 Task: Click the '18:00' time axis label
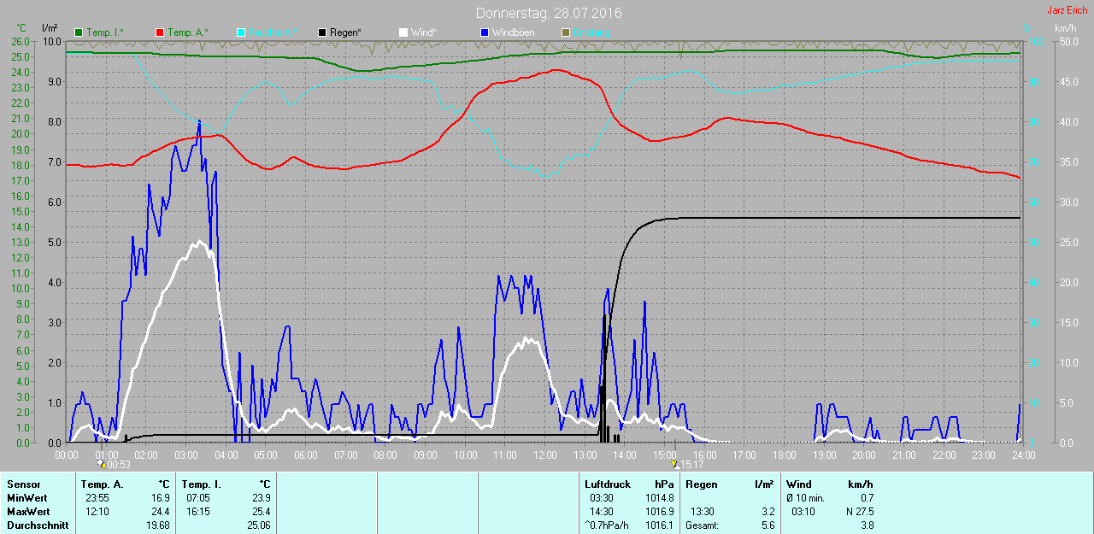(784, 455)
